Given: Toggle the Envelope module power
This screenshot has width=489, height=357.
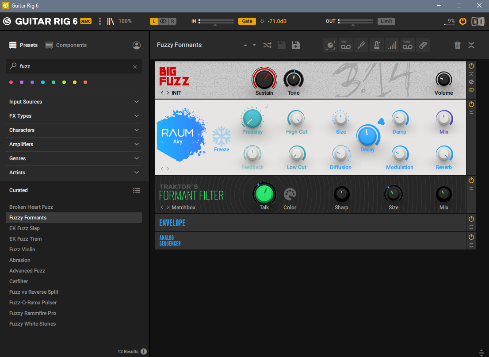Looking at the screenshot, I should (471, 219).
